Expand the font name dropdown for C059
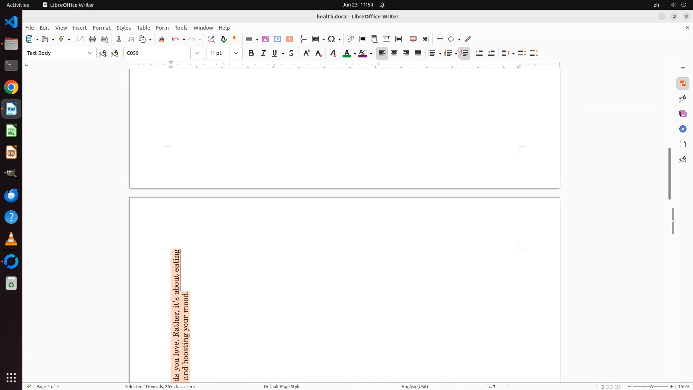Viewport: 693px width, 390px height. point(197,53)
